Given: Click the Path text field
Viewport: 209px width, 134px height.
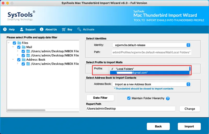Looking at the screenshot, I should click(x=152, y=52).
